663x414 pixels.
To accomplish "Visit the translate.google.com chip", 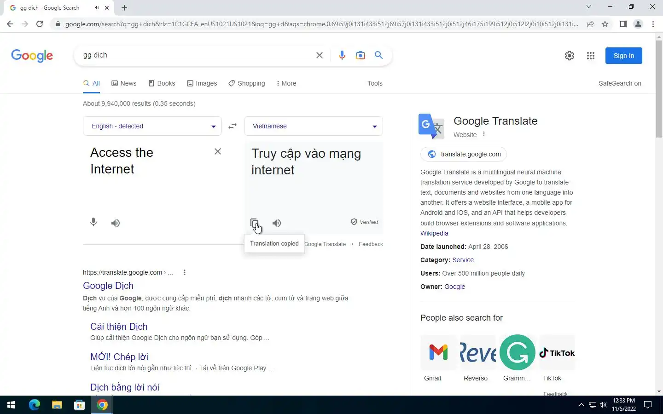I will click(x=464, y=154).
